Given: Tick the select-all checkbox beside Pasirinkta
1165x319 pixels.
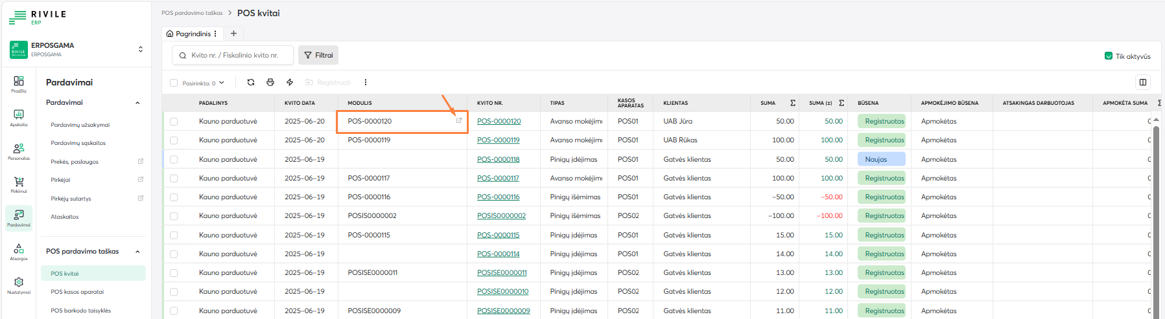Looking at the screenshot, I should (x=174, y=83).
